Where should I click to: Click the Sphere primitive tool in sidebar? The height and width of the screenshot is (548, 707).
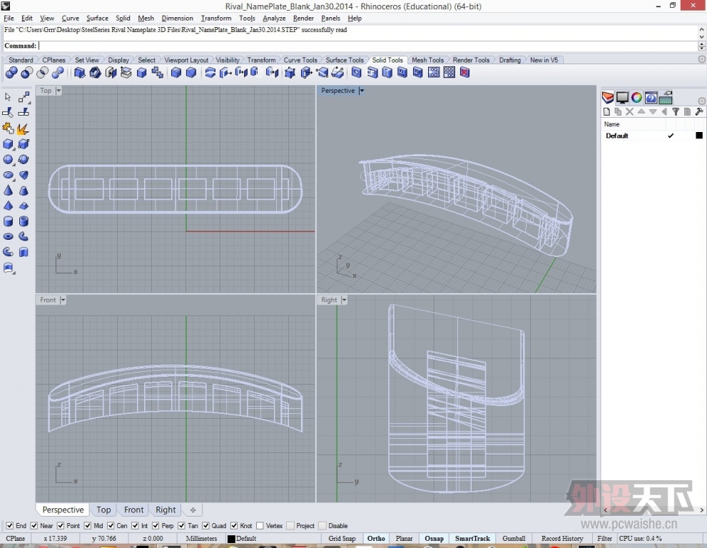coord(8,159)
